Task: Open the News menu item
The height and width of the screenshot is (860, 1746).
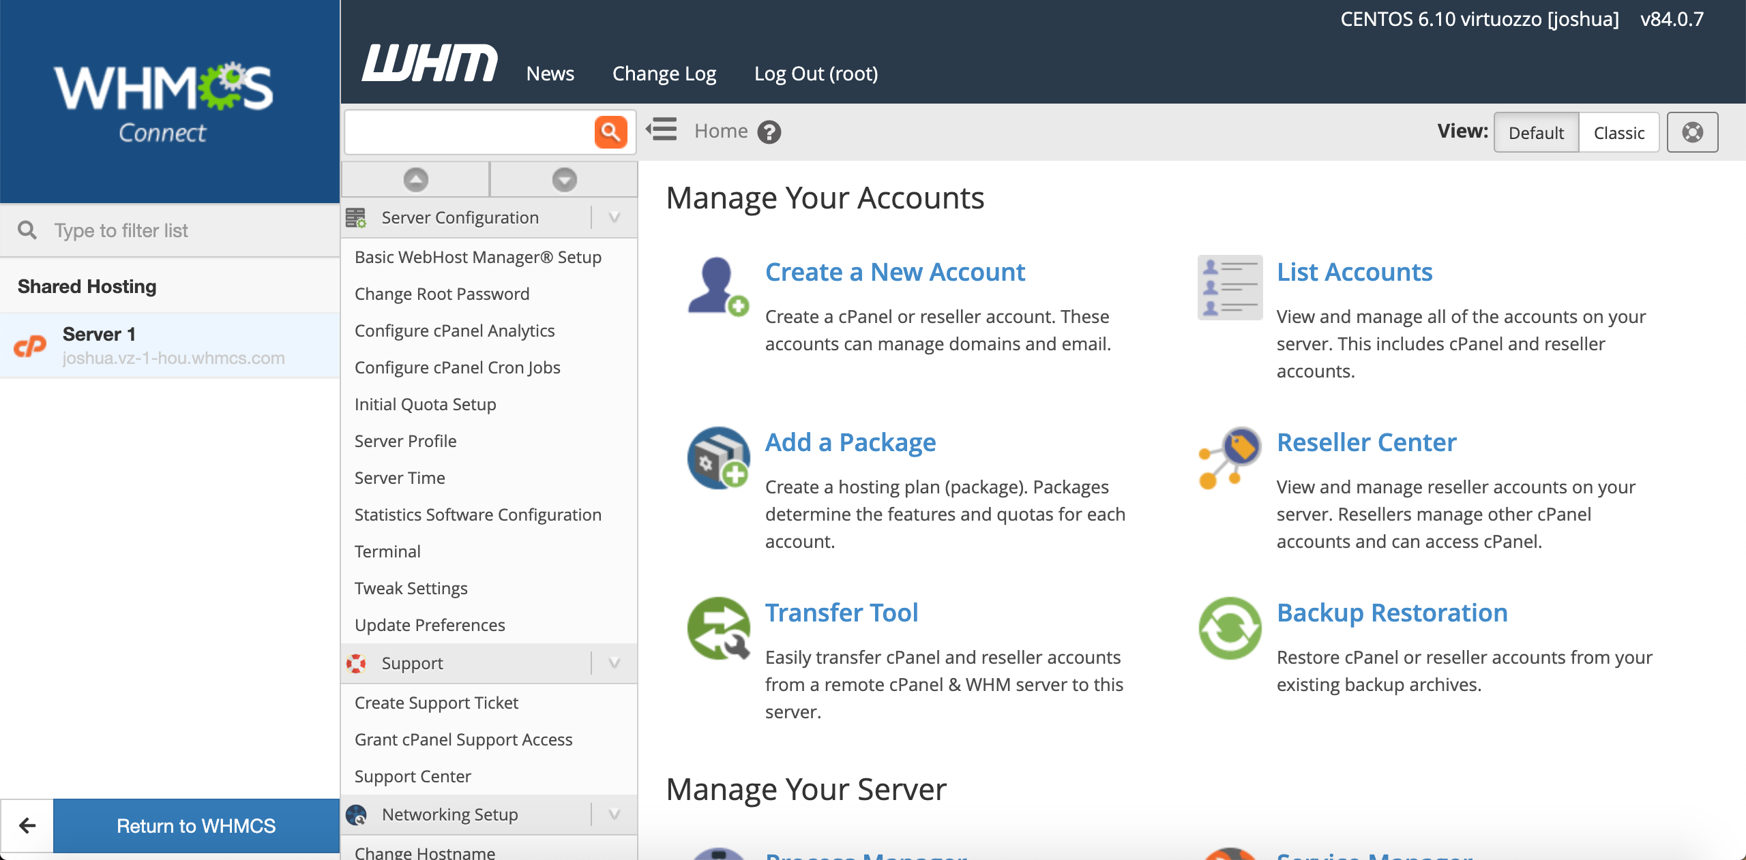Action: 550,74
